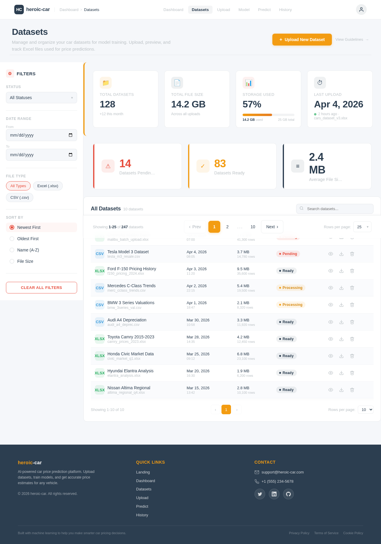Click the From date input field
The height and width of the screenshot is (544, 381).
tap(41, 135)
